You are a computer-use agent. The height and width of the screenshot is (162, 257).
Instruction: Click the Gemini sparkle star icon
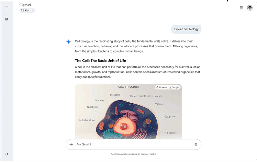pos(68,42)
